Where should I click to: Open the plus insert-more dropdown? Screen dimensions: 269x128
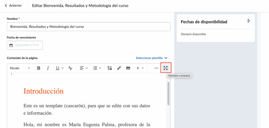click(x=140, y=68)
